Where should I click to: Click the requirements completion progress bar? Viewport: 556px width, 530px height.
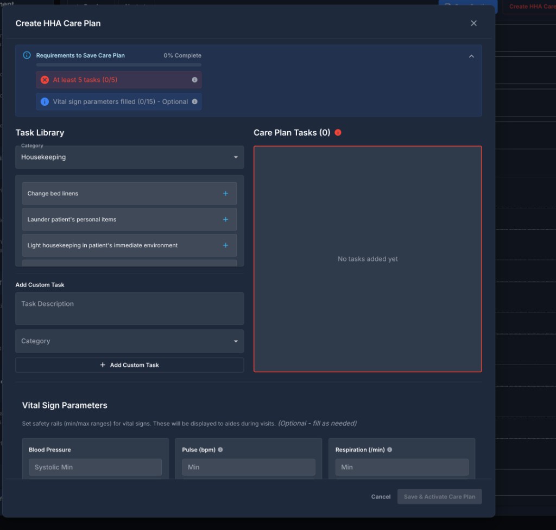coord(119,65)
